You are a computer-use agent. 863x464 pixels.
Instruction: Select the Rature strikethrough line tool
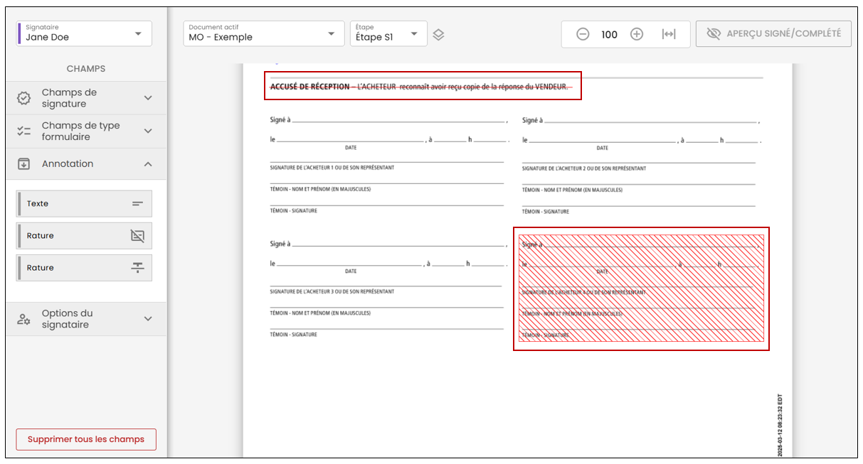pyautogui.click(x=84, y=268)
